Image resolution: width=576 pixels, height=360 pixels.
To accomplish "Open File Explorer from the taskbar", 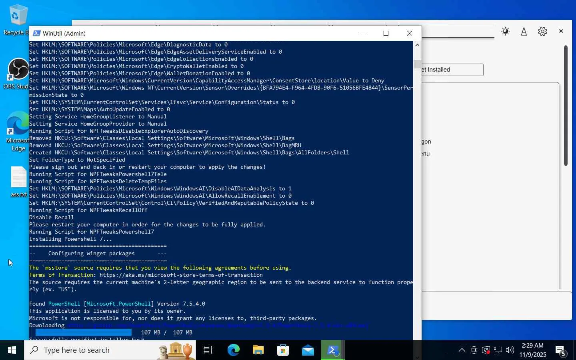I will (x=258, y=350).
